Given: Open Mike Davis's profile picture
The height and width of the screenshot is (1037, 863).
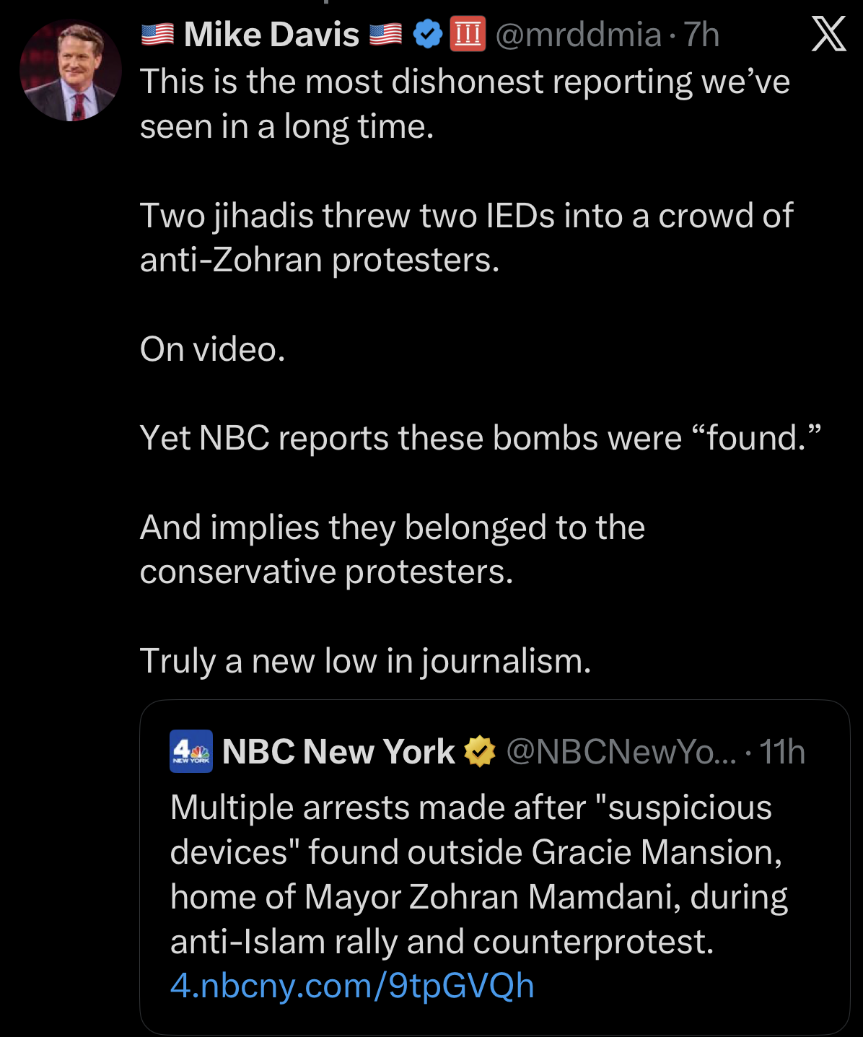Looking at the screenshot, I should [71, 71].
